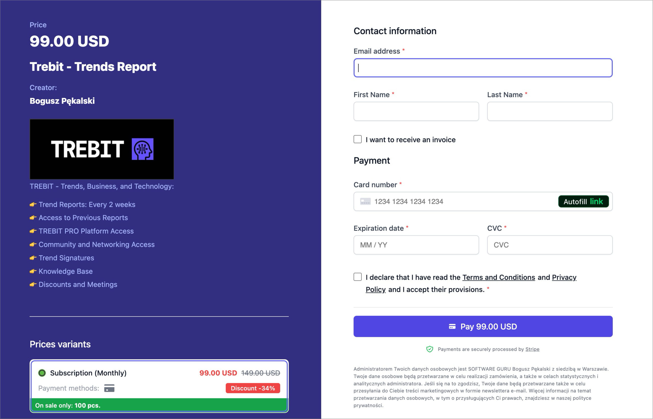Accept the Terms and Conditions checkbox
653x419 pixels.
tap(358, 277)
